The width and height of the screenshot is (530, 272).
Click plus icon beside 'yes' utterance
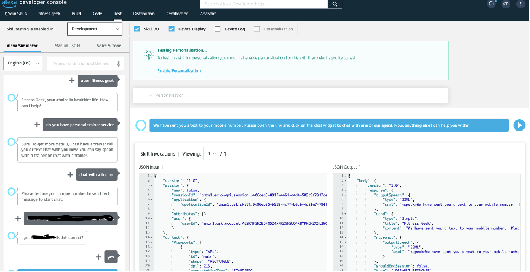98,257
